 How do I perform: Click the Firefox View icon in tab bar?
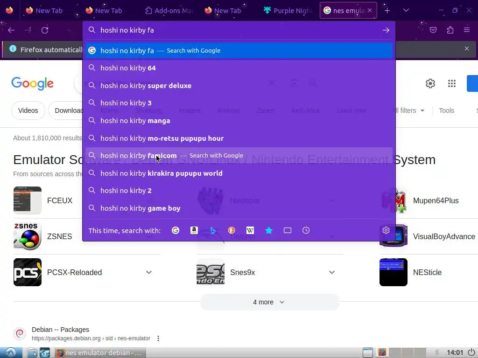(x=9, y=10)
